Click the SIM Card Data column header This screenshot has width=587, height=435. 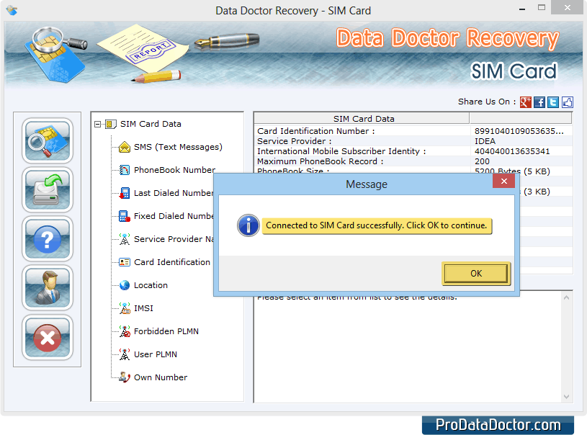tap(362, 119)
